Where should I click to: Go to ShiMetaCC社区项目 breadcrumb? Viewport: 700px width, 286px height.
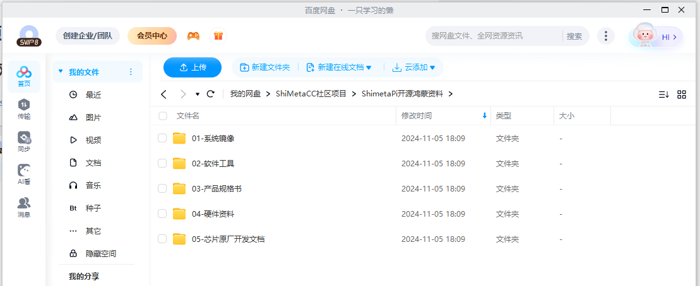(311, 94)
